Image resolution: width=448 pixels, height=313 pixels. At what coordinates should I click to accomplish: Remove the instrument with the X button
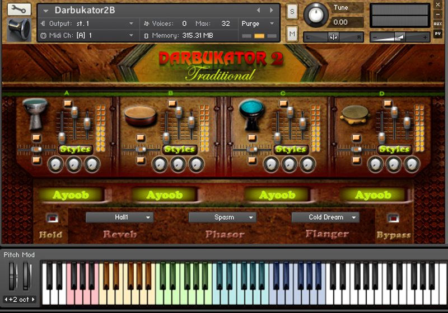[x=438, y=4]
